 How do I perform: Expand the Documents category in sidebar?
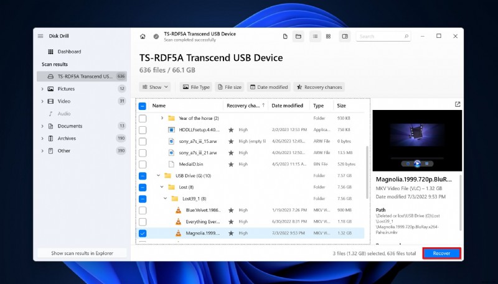(x=42, y=126)
